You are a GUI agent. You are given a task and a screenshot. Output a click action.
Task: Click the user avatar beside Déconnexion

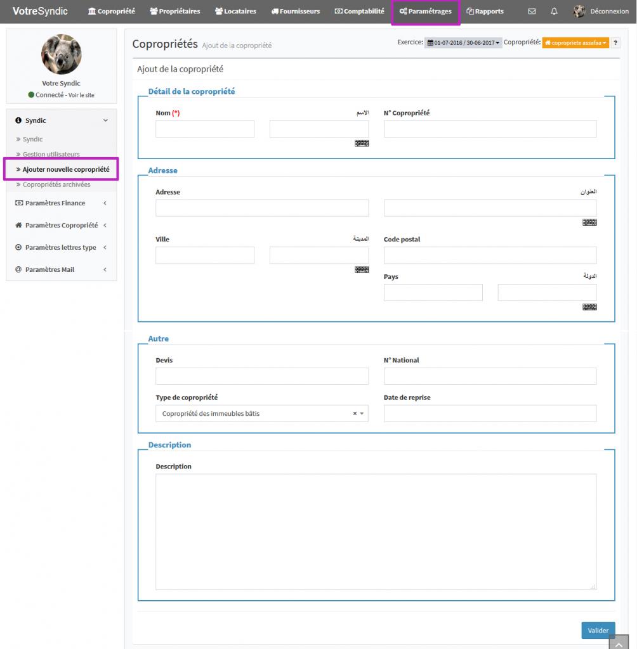pos(579,11)
